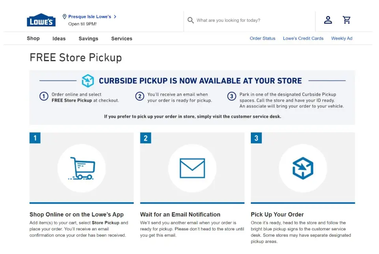
Task: Click the pickup box illustration in step 3
Action: click(x=303, y=168)
